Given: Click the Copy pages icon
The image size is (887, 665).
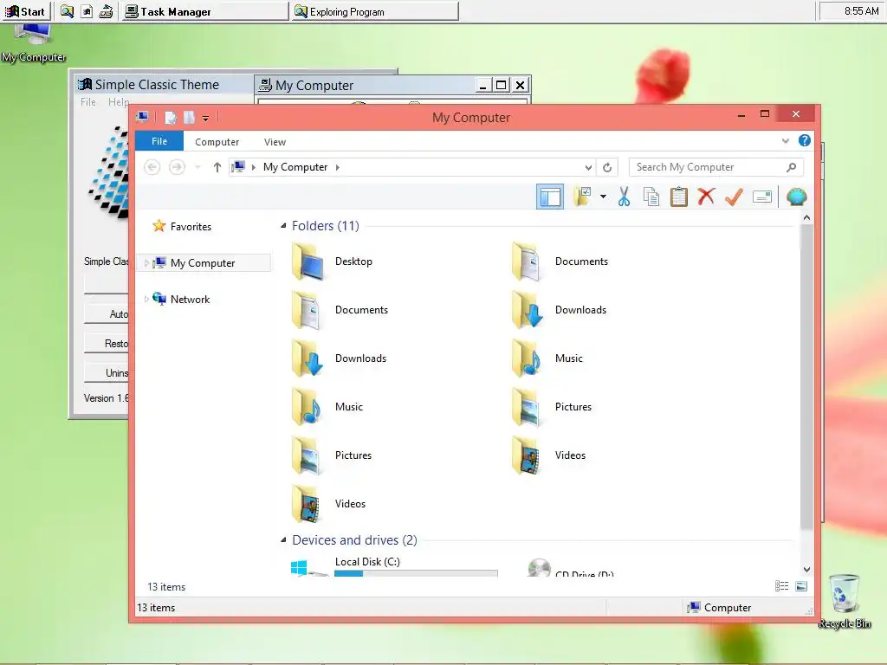Looking at the screenshot, I should (x=651, y=197).
